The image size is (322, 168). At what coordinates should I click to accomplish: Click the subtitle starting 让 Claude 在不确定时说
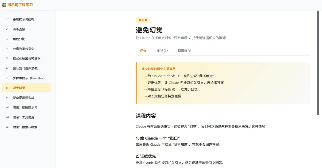(x=181, y=38)
